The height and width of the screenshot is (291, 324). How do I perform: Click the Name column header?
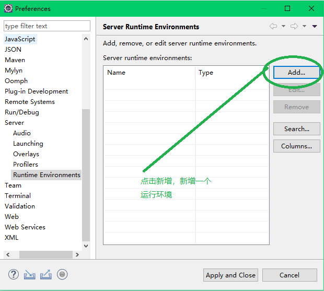coord(149,73)
